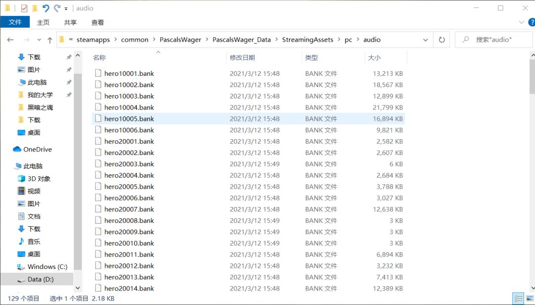Click the redo icon in title bar
The height and width of the screenshot is (305, 535).
click(57, 8)
